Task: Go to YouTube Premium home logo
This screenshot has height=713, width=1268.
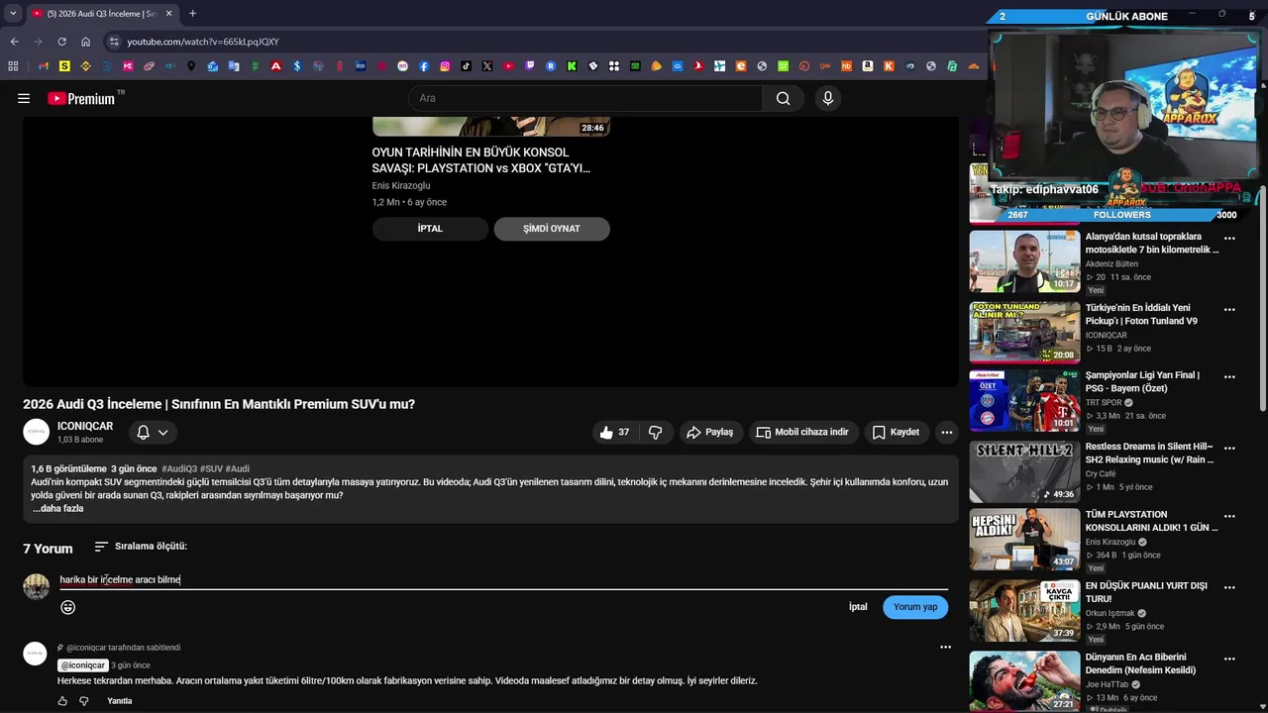Action: (x=81, y=98)
